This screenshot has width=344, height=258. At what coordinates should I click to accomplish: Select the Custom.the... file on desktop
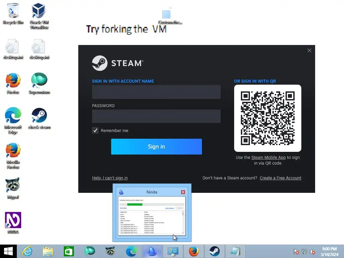coord(170,16)
